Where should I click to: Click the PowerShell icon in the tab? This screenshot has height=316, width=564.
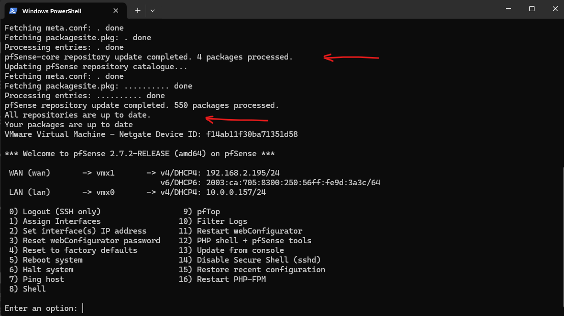(13, 10)
